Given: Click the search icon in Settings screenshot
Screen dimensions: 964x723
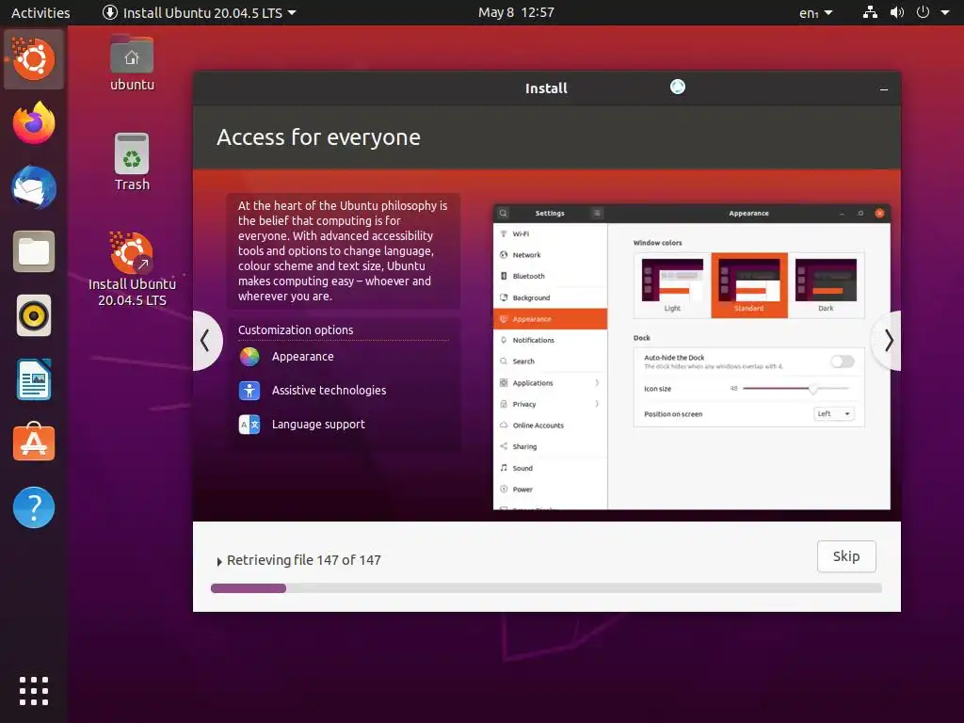Looking at the screenshot, I should pyautogui.click(x=503, y=214).
